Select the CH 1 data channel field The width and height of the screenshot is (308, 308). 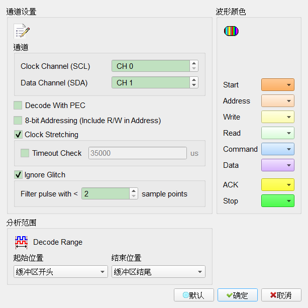[151, 82]
